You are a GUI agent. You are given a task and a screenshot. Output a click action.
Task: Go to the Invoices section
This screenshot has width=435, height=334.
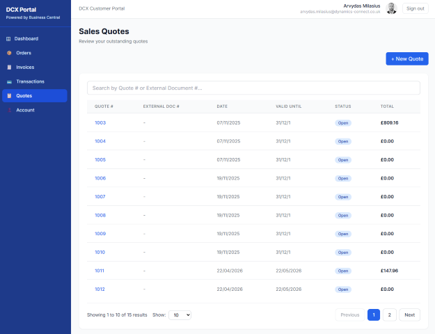click(25, 67)
